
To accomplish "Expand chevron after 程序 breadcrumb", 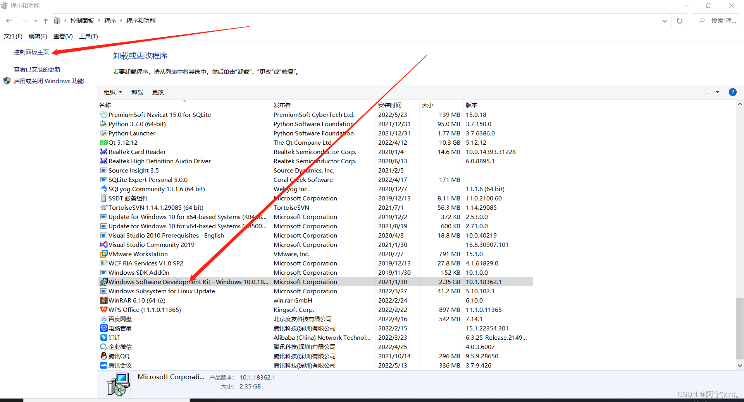I will tap(121, 21).
